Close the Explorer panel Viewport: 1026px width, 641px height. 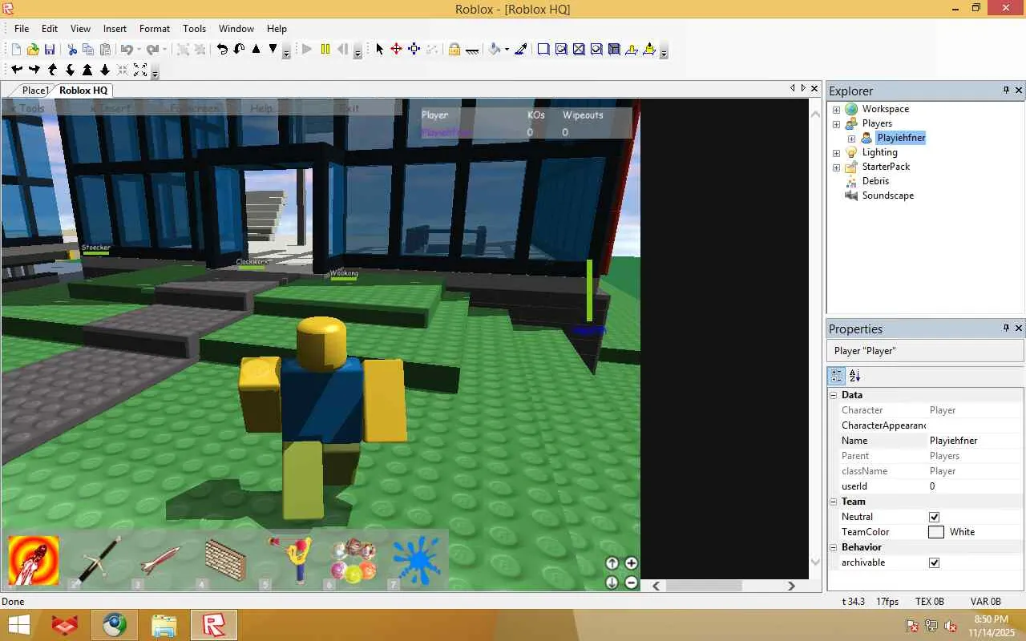click(x=1019, y=91)
